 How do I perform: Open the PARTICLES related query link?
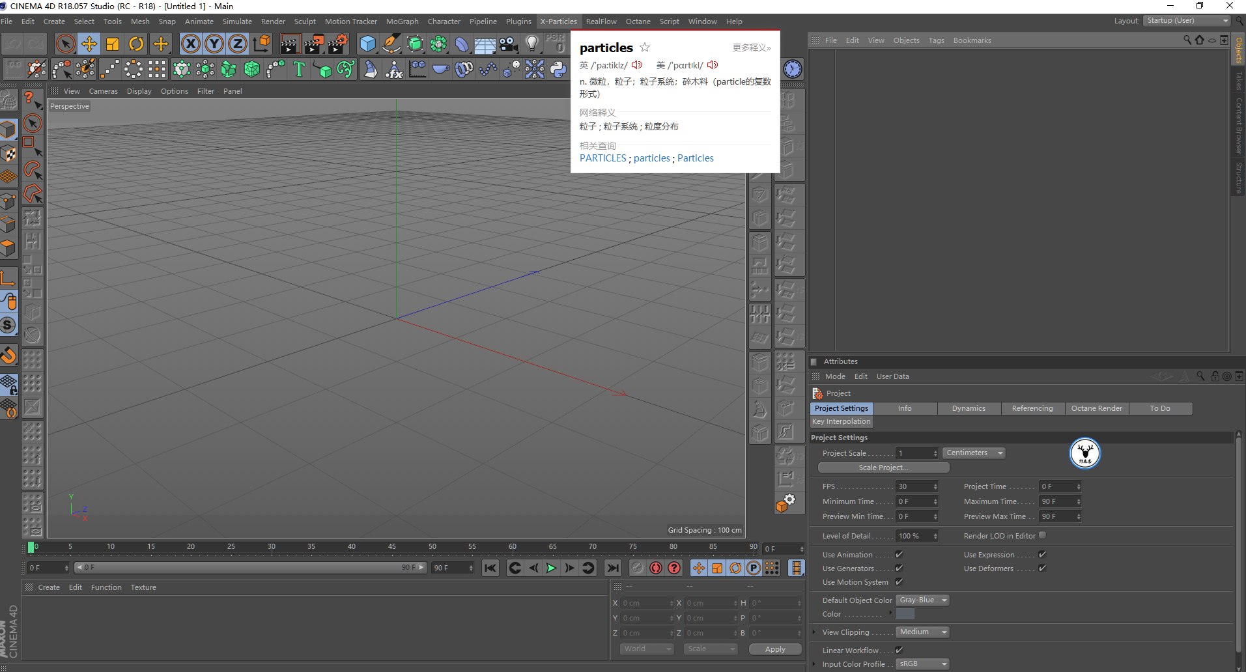tap(602, 158)
